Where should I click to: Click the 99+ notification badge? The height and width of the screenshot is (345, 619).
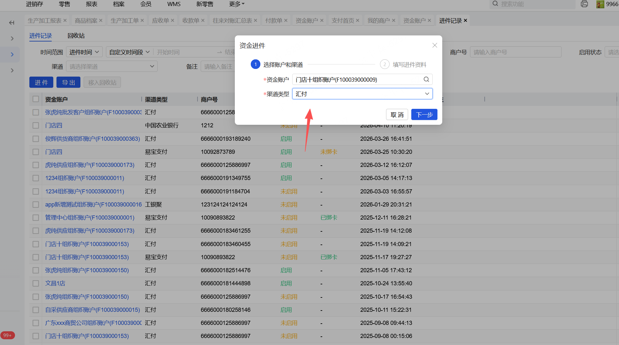(x=7, y=335)
